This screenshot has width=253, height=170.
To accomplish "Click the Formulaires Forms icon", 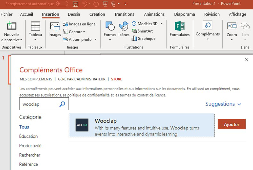I will pos(180,26).
